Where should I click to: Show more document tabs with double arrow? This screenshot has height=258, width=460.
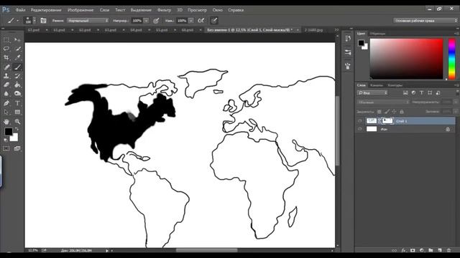point(336,30)
